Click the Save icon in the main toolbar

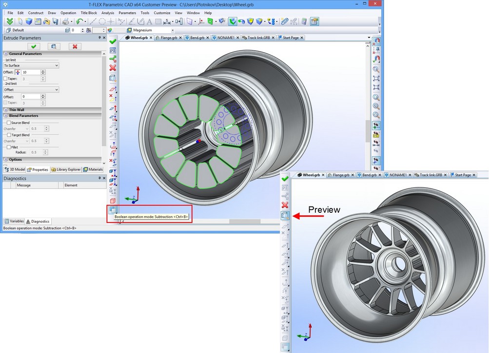point(55,21)
